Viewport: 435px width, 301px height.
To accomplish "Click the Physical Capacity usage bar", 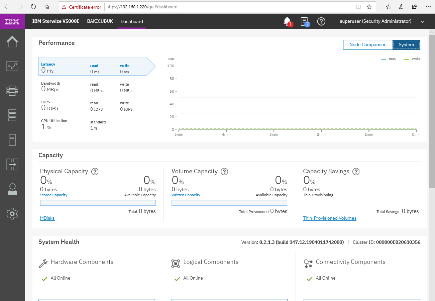I will pos(98,203).
